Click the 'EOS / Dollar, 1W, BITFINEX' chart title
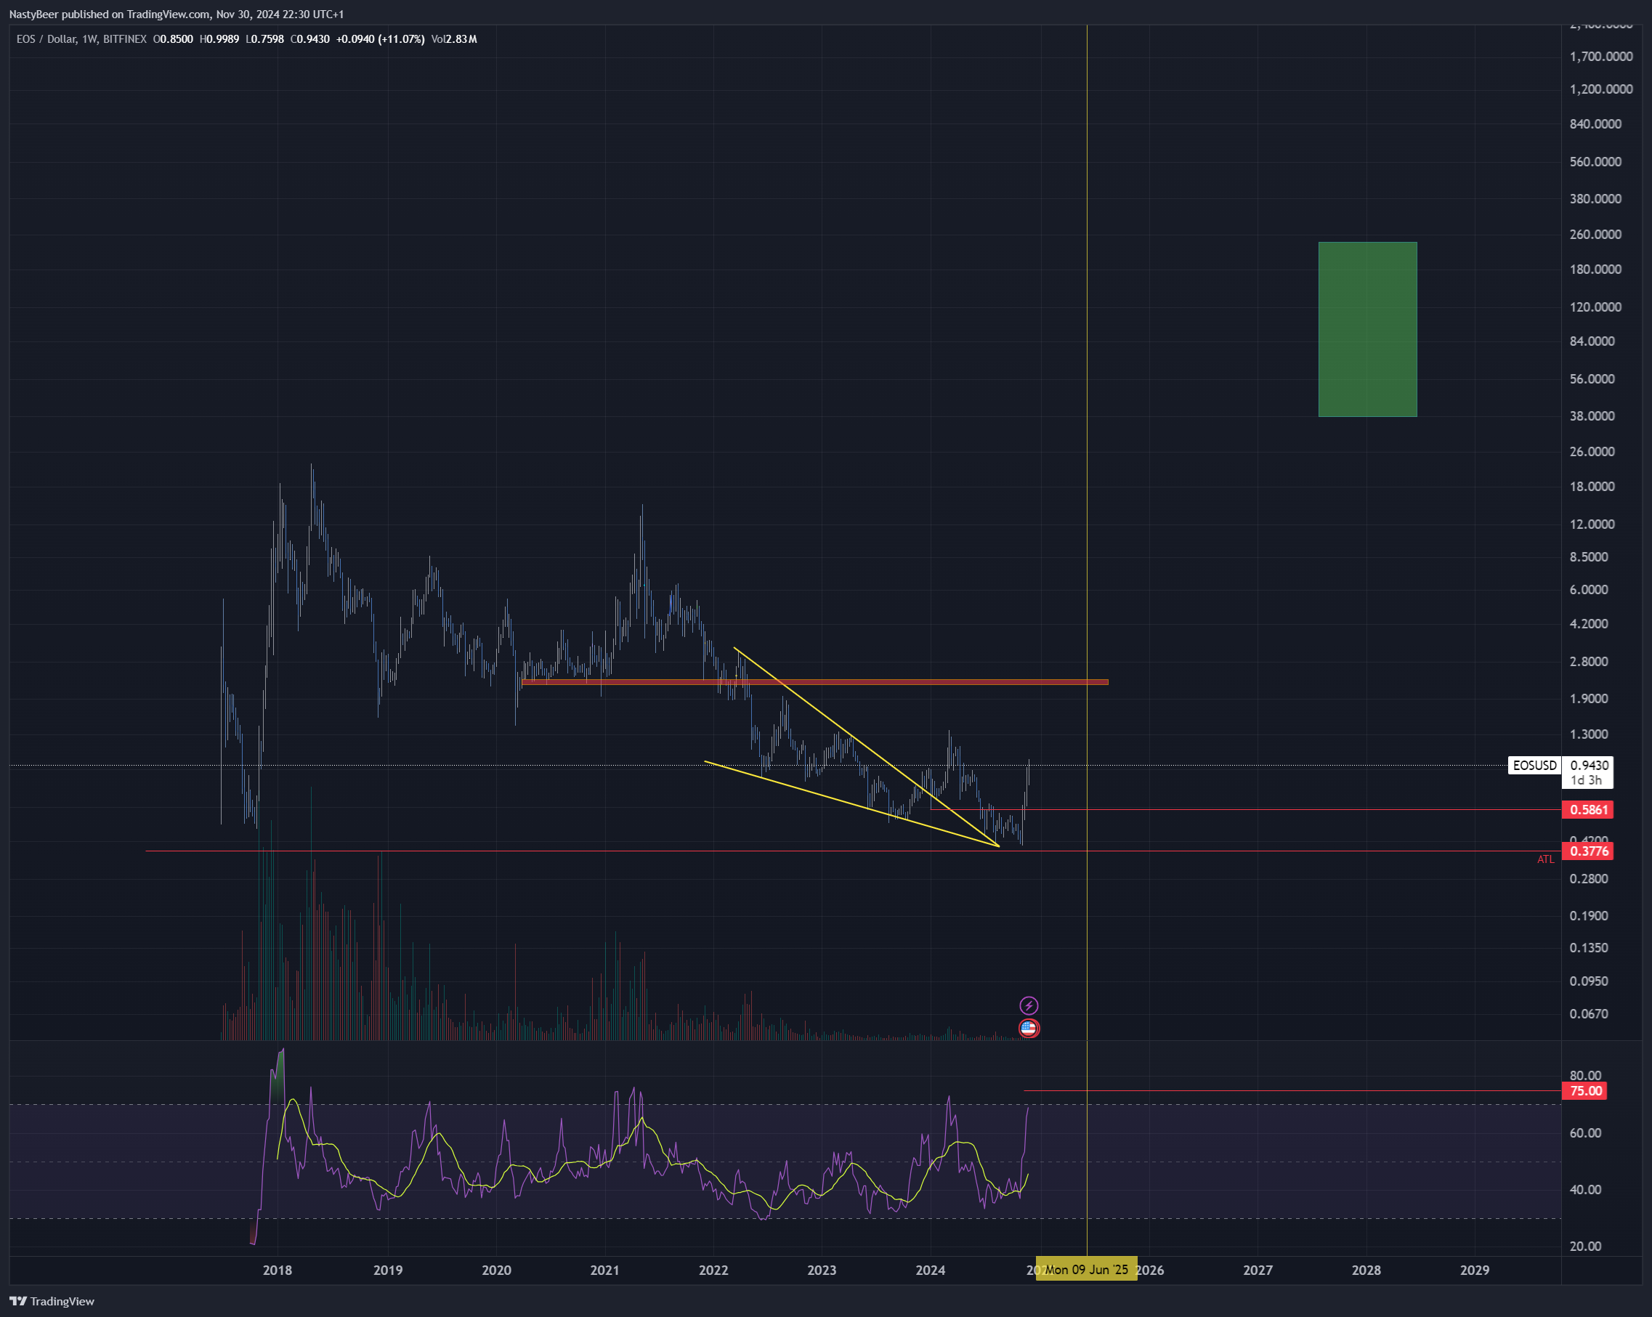The width and height of the screenshot is (1652, 1317). [81, 39]
